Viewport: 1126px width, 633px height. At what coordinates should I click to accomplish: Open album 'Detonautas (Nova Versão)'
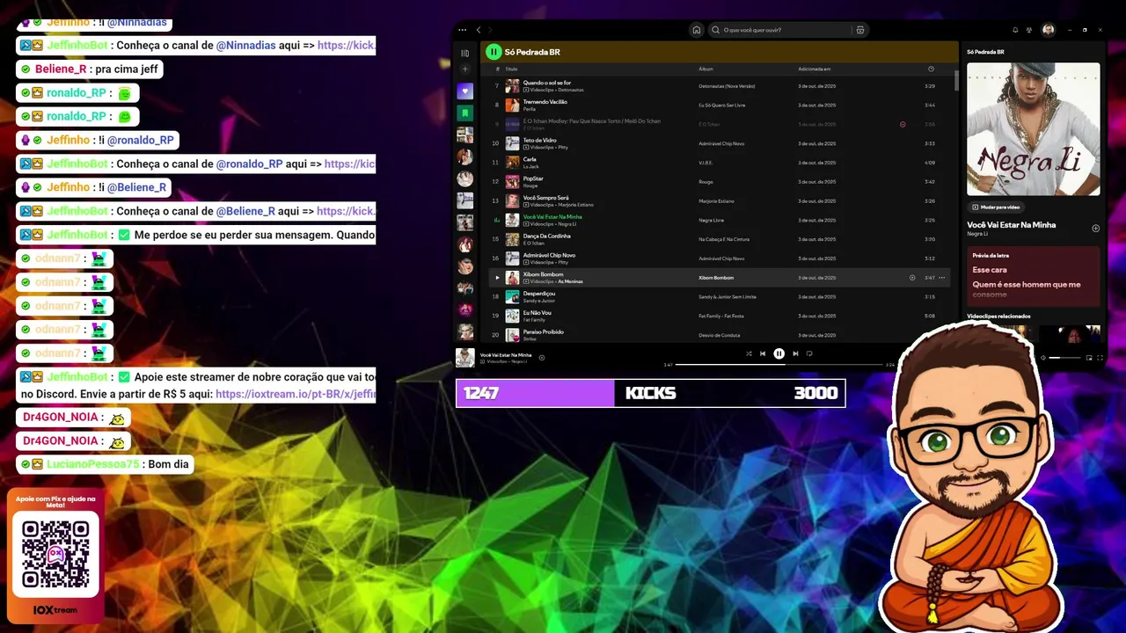click(x=727, y=86)
